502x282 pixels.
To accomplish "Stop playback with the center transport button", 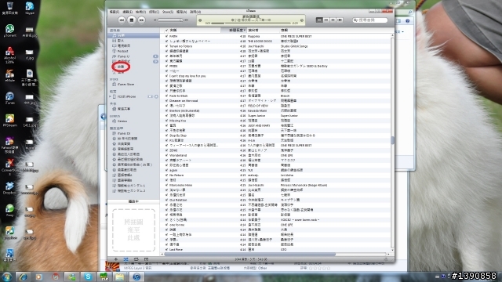I will [132, 20].
